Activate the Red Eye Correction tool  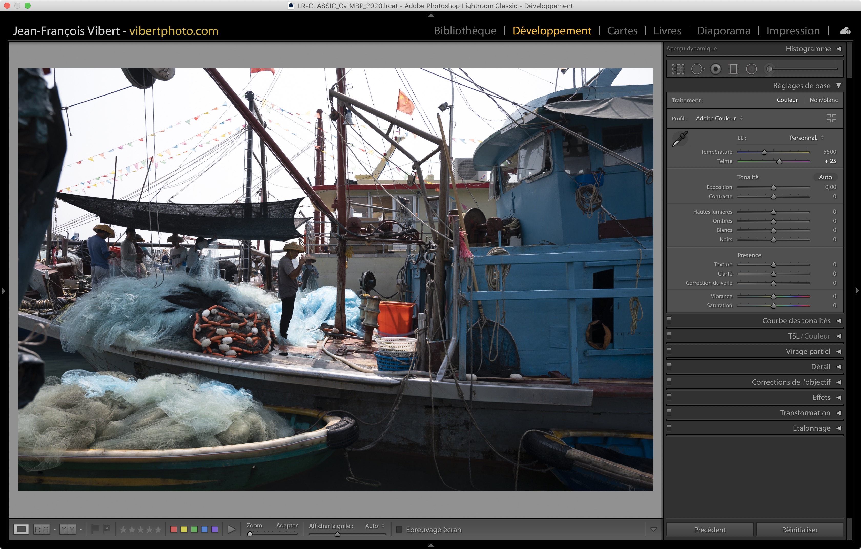click(715, 69)
